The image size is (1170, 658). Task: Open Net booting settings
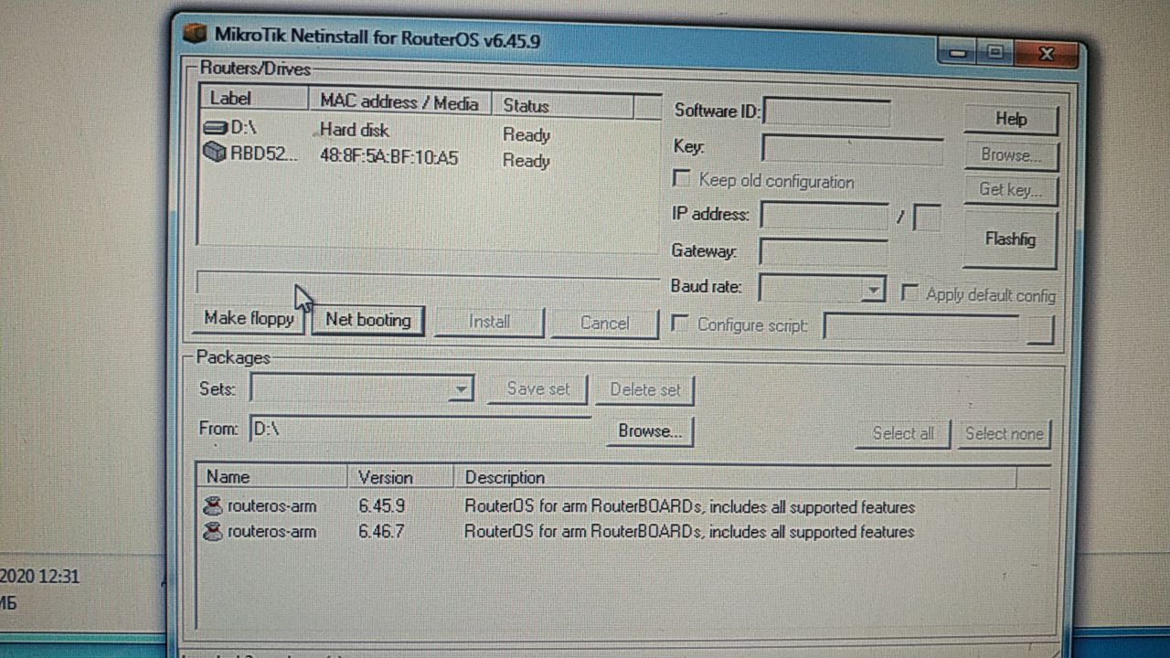pos(367,320)
